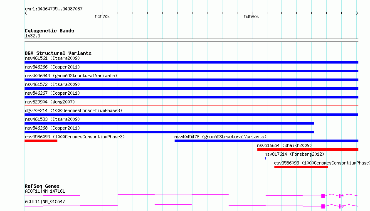Click the Cytogenetic Bands track title

49,31
